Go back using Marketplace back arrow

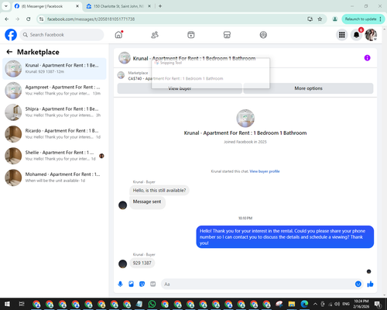(x=9, y=52)
